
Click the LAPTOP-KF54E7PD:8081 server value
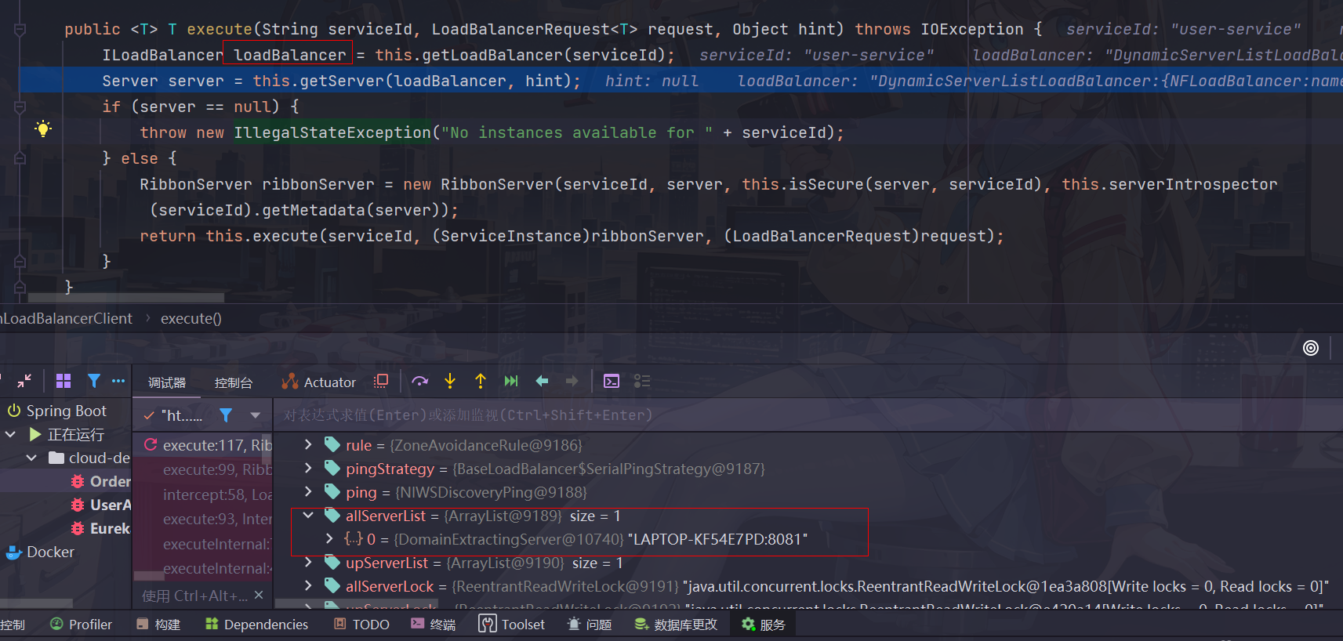[x=717, y=539]
